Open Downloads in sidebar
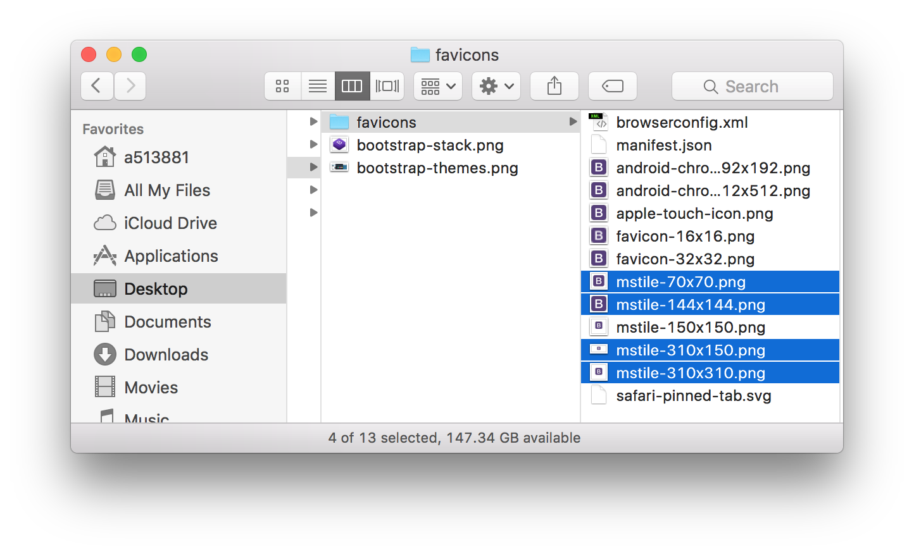 point(178,354)
